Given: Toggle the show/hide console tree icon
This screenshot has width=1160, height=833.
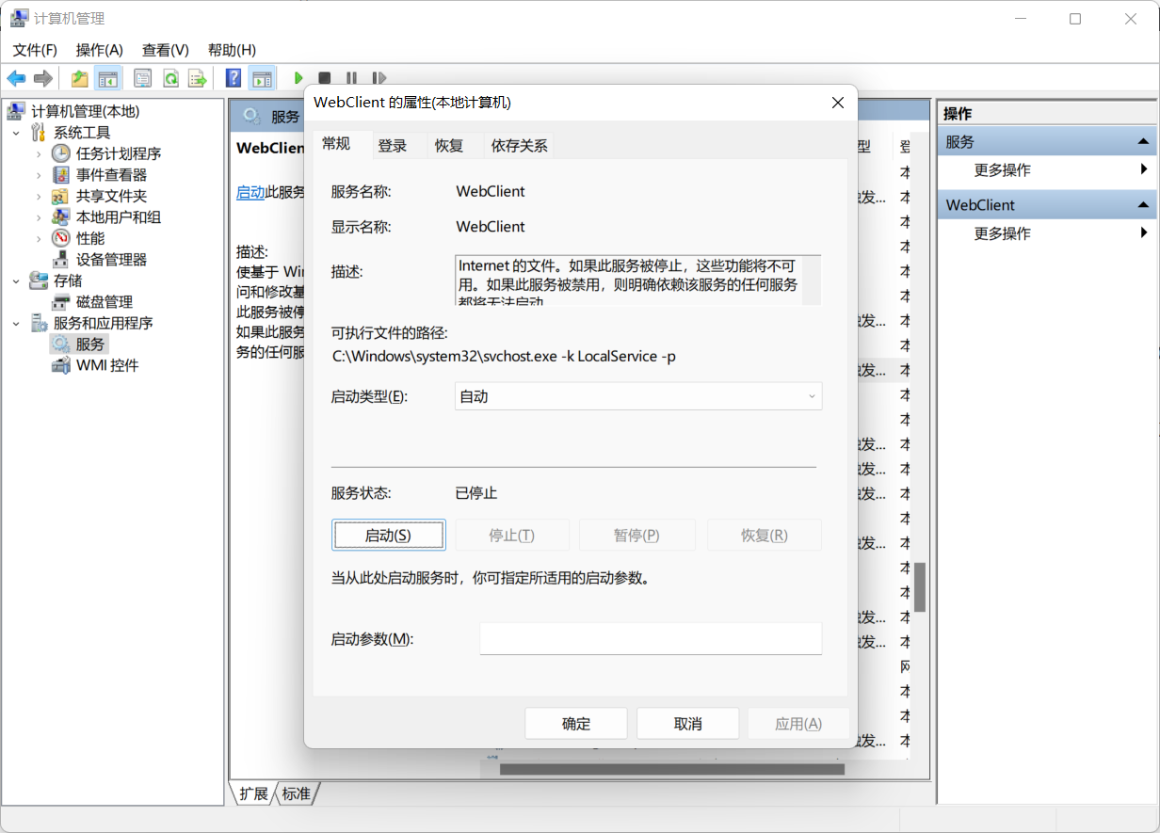Looking at the screenshot, I should point(108,78).
